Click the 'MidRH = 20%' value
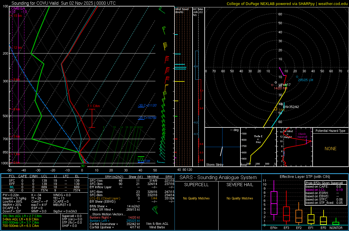 (12, 205)
